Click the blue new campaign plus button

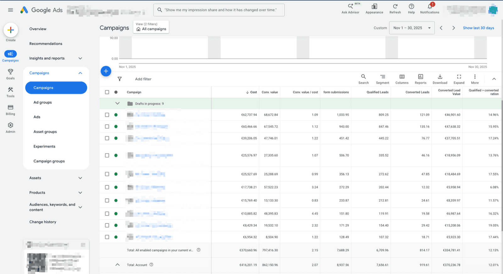pyautogui.click(x=106, y=71)
